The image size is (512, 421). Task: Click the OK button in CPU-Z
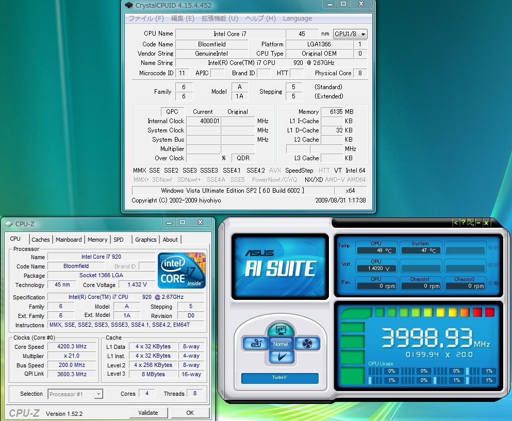tap(190, 413)
